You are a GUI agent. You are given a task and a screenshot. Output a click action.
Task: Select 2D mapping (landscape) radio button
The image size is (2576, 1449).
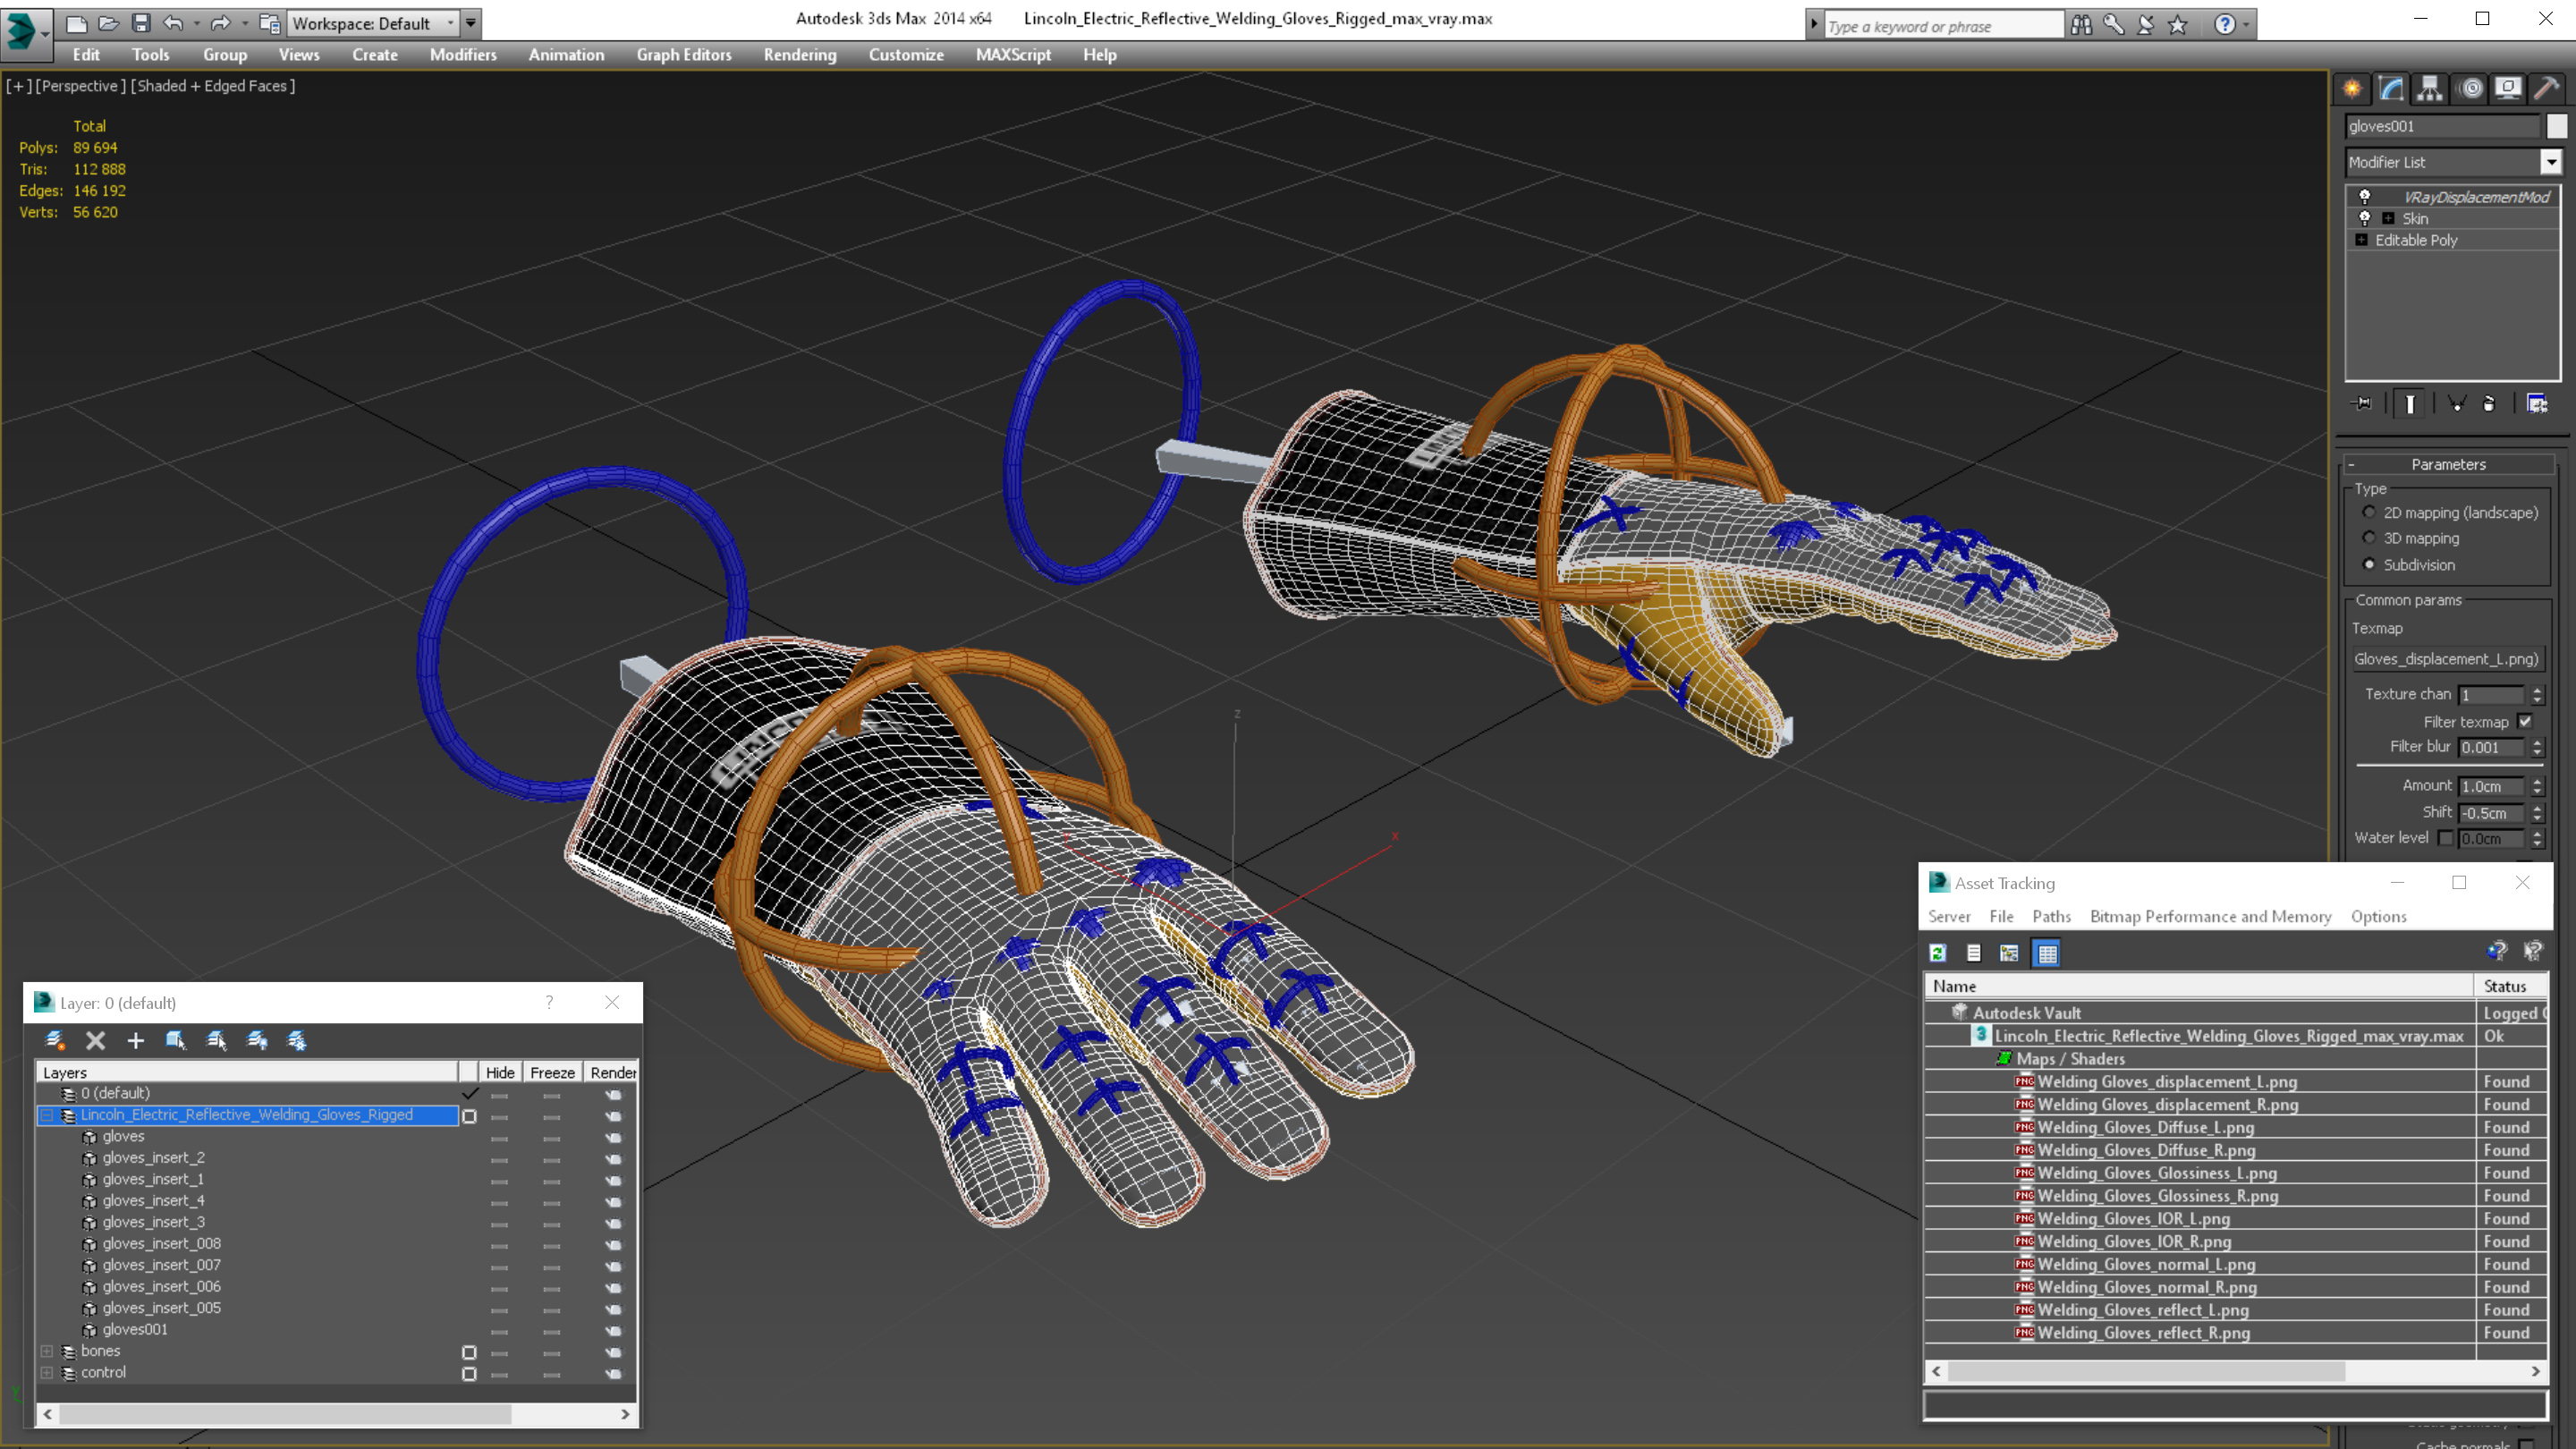click(x=2369, y=512)
